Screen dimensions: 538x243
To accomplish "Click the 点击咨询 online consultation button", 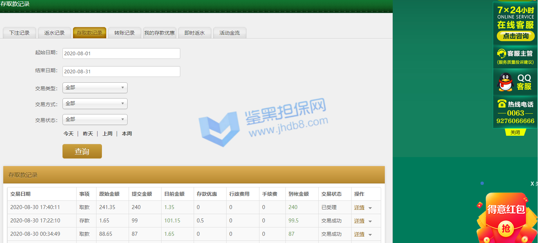I will point(515,36).
